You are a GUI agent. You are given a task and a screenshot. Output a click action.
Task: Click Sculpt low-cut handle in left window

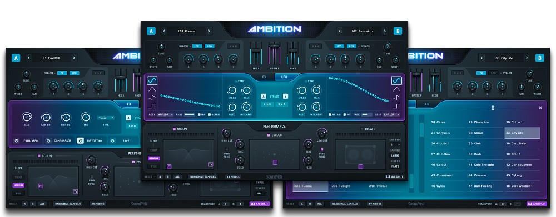coord(41,185)
